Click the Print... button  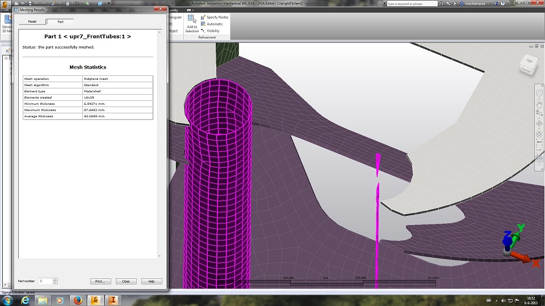100,281
